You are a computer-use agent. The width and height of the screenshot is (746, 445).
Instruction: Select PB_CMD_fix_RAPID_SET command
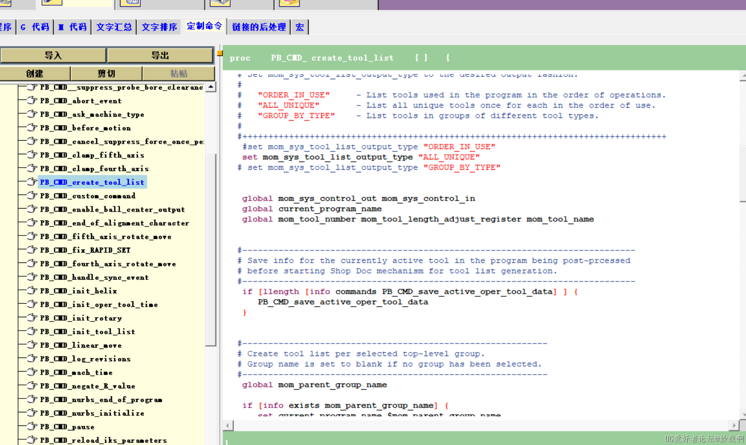coord(85,250)
